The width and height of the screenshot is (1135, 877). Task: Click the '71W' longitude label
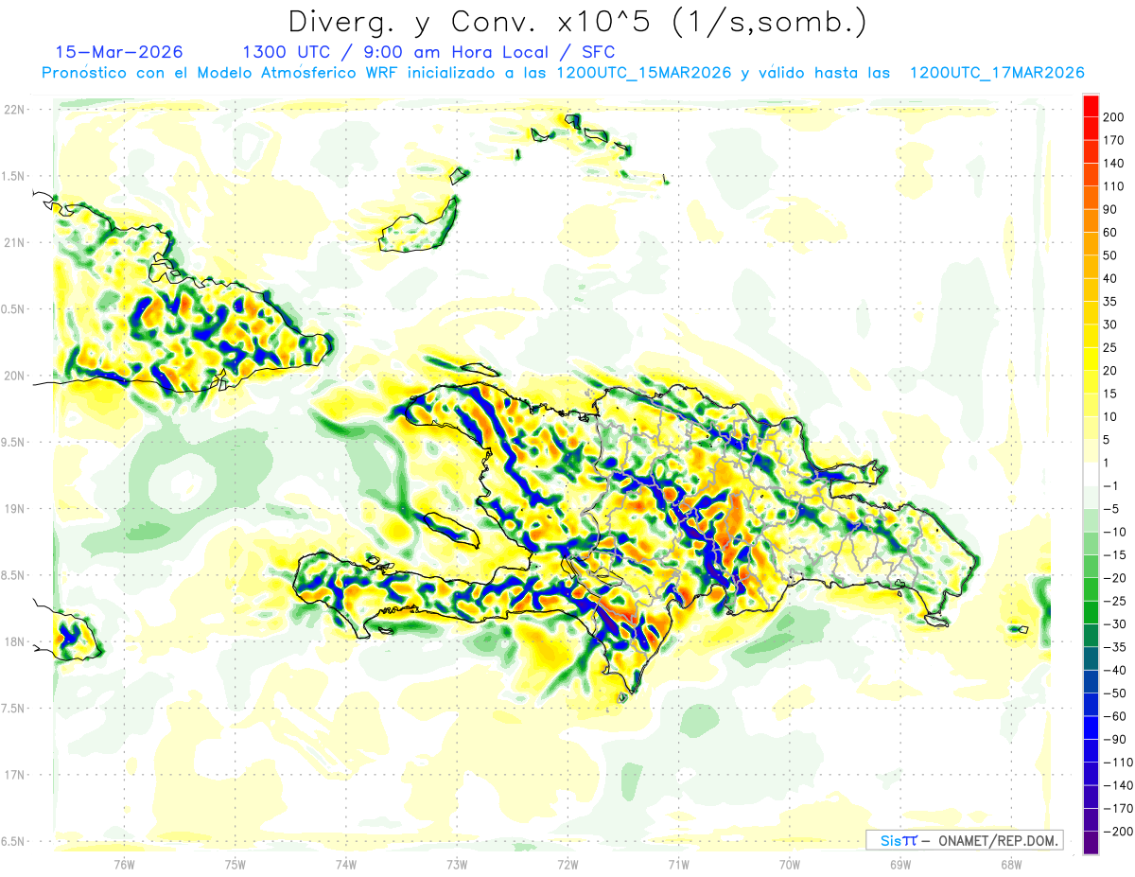tap(678, 864)
